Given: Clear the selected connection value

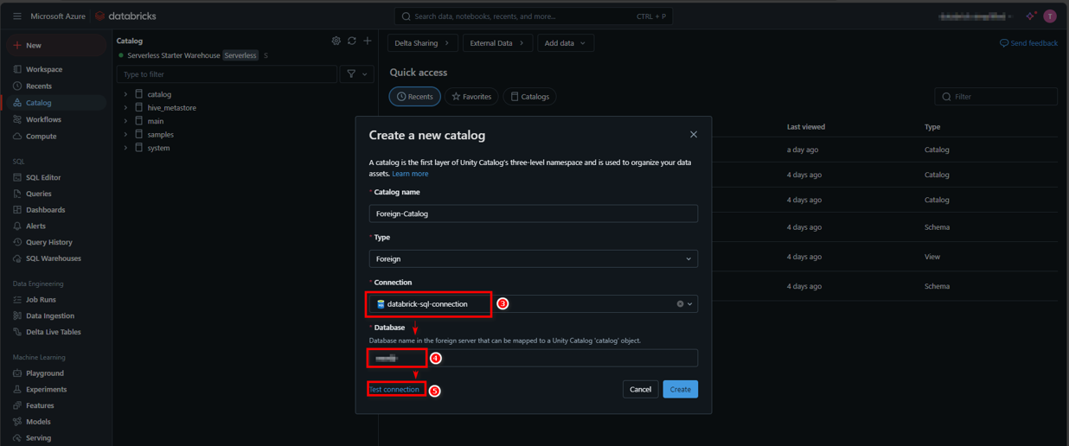Looking at the screenshot, I should pyautogui.click(x=680, y=304).
